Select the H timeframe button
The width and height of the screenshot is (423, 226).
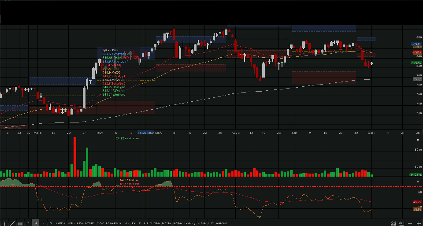36,223
